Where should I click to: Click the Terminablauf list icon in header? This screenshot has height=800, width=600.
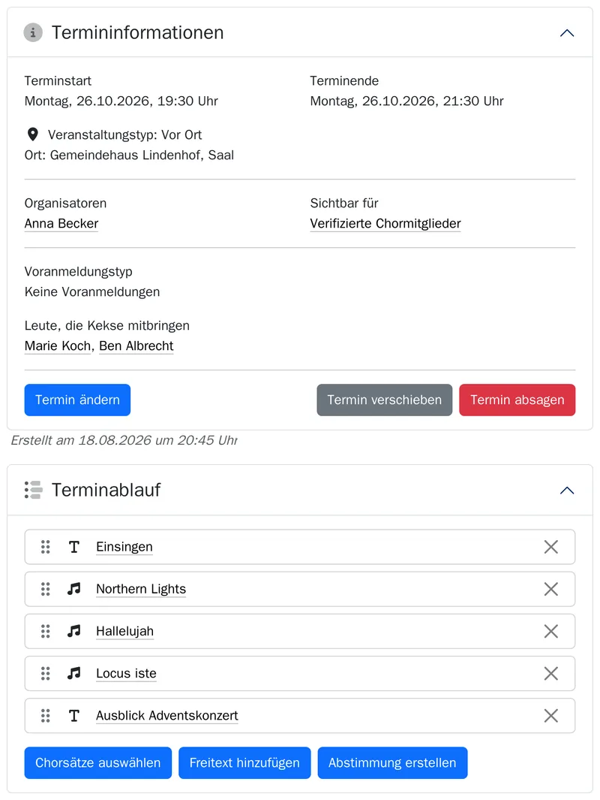pyautogui.click(x=33, y=491)
